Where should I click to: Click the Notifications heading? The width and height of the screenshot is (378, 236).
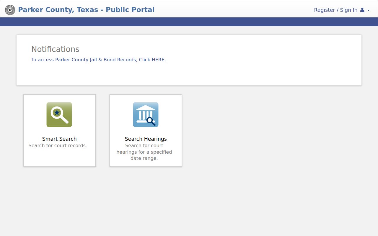point(55,49)
